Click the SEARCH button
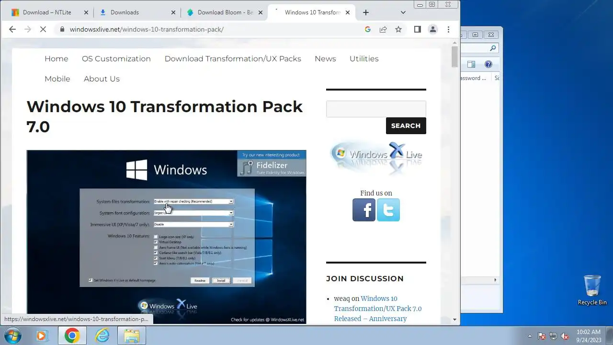The image size is (613, 345). [406, 126]
